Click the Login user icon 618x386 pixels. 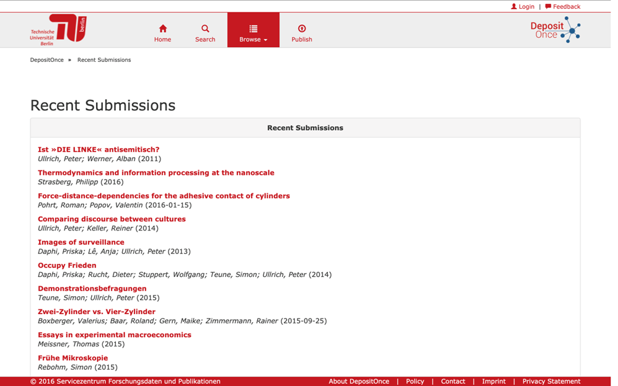click(514, 6)
